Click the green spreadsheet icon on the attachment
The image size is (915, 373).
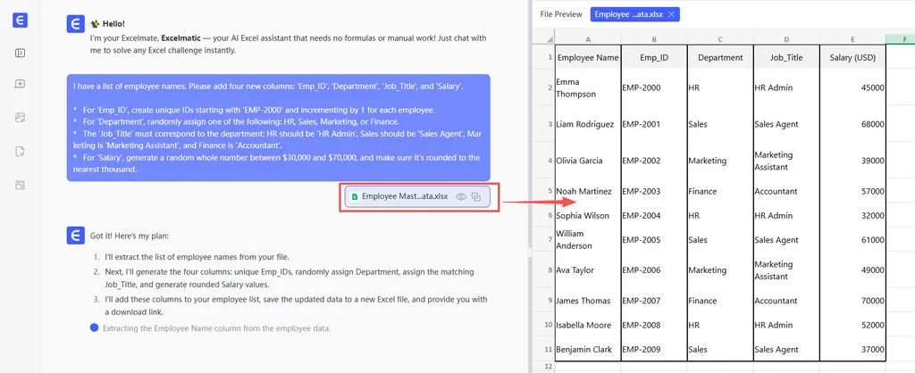point(354,196)
